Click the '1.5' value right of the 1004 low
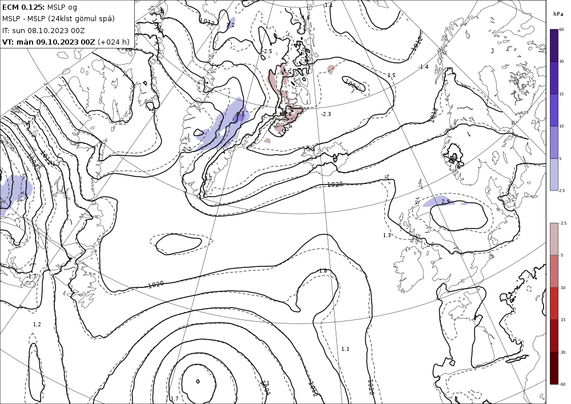 pos(391,75)
